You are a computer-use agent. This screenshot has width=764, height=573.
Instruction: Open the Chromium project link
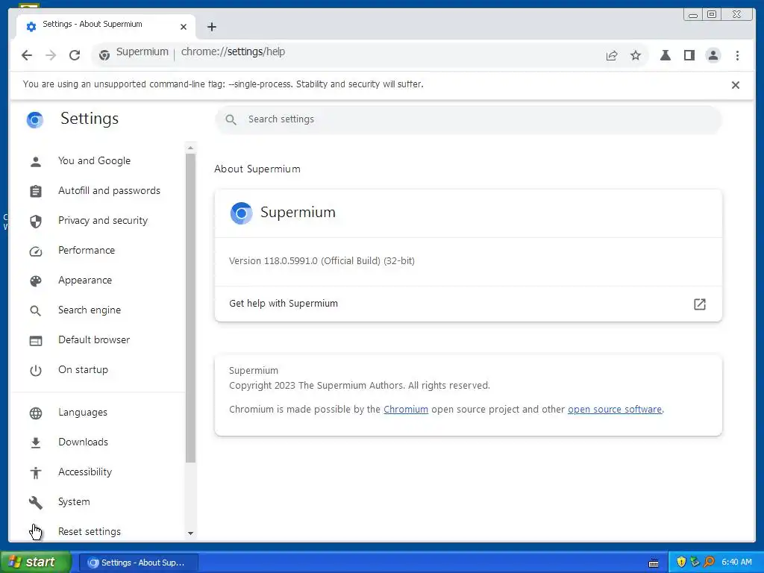click(405, 410)
